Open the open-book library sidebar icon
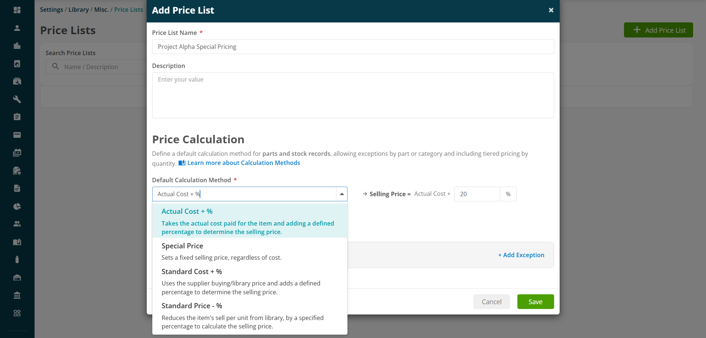Viewport: 706px width, 338px height. point(17,242)
